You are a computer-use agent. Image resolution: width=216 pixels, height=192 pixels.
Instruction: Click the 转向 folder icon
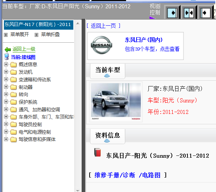point(13,94)
